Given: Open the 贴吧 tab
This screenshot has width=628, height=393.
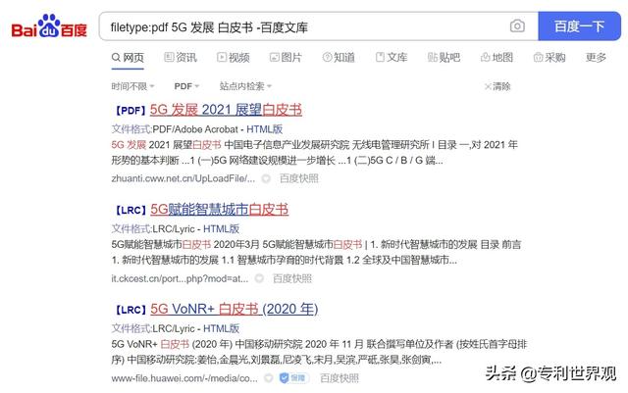Looking at the screenshot, I should pos(444,58).
